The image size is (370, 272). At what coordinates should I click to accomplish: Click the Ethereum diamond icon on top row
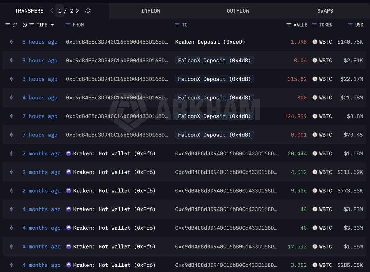coord(11,42)
